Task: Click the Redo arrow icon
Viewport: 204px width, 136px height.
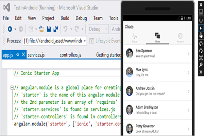Action: (x=77, y=29)
